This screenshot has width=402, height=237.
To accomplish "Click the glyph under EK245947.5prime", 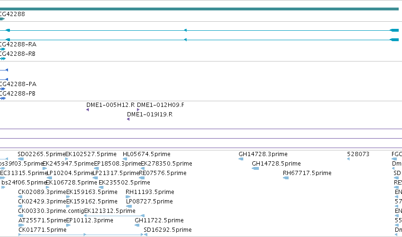I will pos(44,168).
